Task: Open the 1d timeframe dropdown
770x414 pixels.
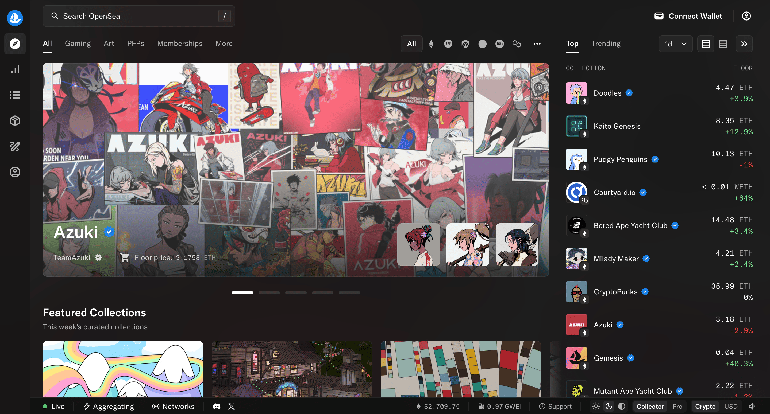Action: click(675, 44)
